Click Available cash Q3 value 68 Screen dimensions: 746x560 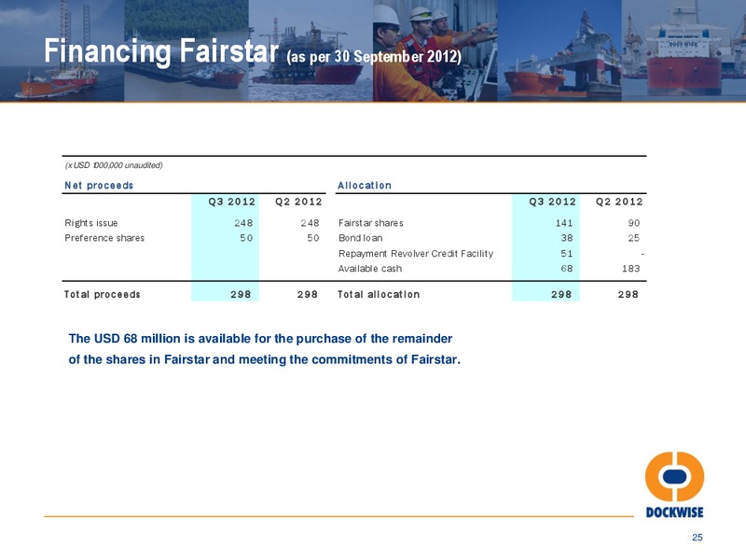[567, 269]
